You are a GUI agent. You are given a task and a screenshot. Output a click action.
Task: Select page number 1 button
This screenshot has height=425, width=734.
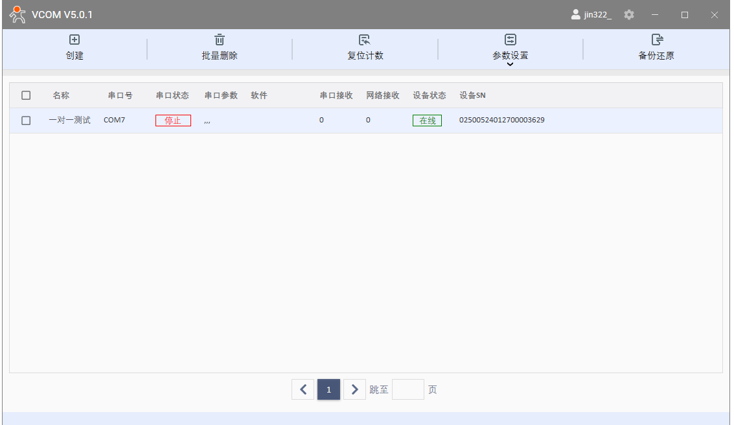coord(328,389)
